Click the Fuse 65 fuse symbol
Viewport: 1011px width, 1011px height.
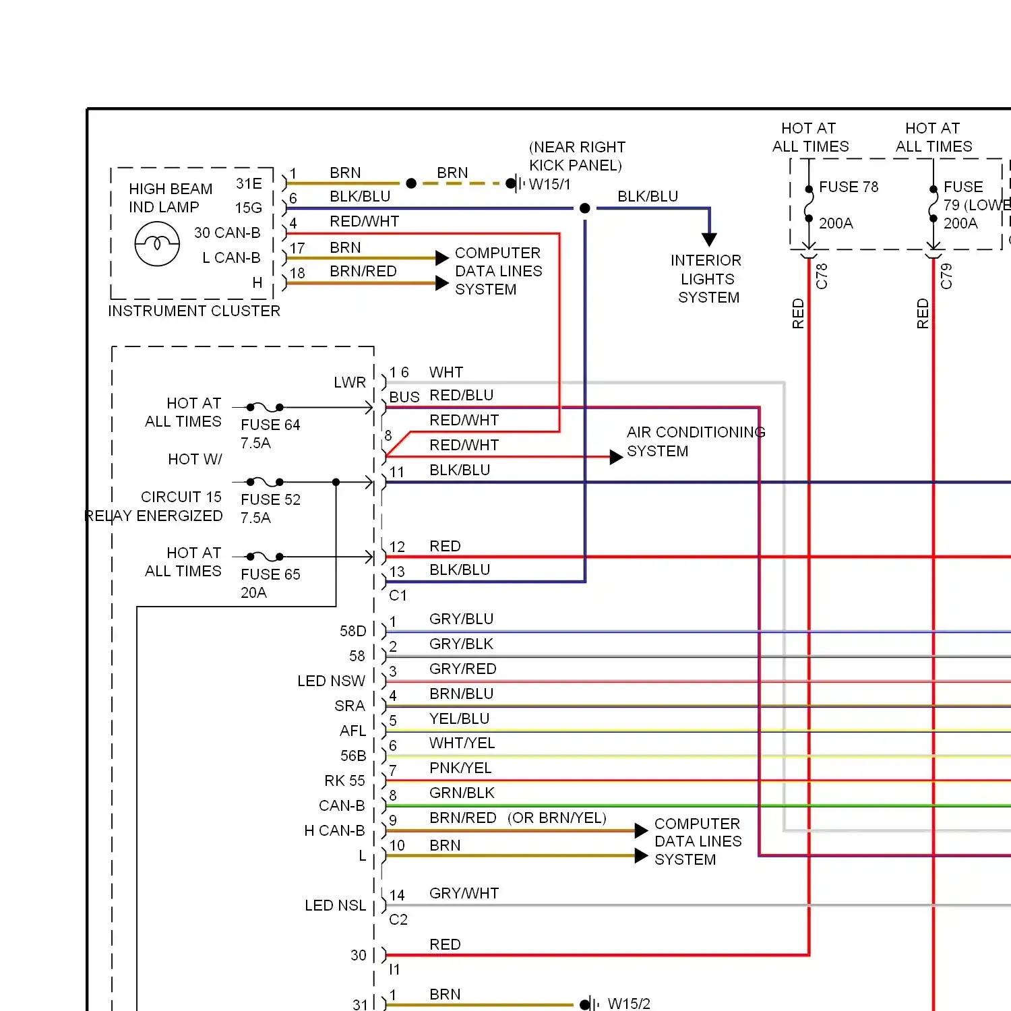pos(265,557)
